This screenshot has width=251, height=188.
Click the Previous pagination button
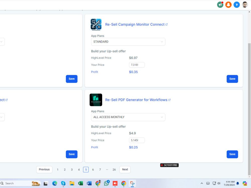(44, 169)
